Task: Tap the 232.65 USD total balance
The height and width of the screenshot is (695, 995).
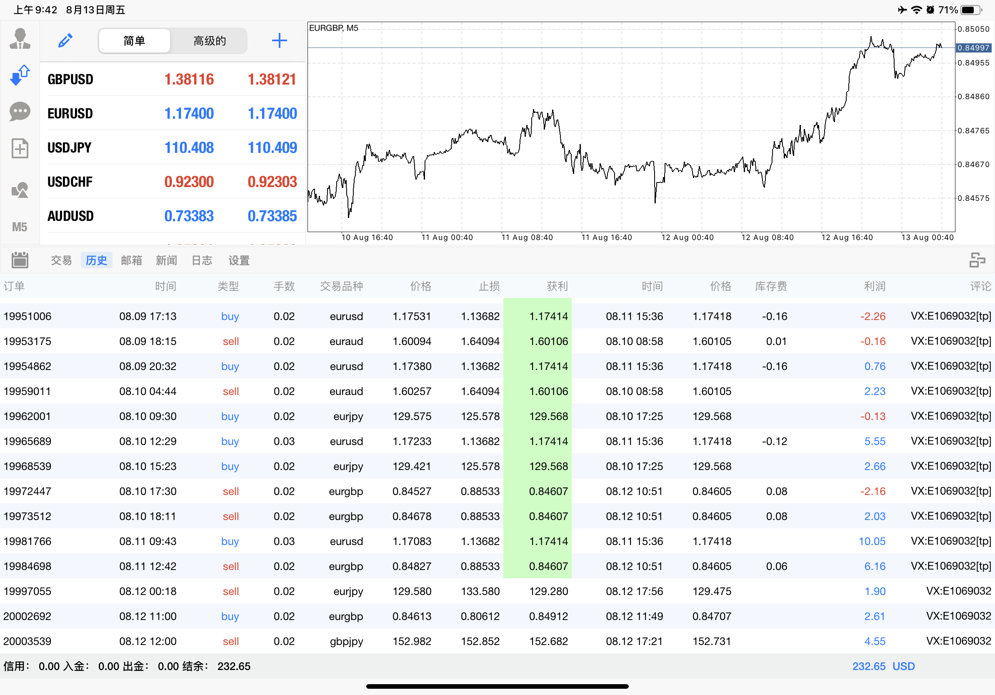Action: [x=884, y=666]
